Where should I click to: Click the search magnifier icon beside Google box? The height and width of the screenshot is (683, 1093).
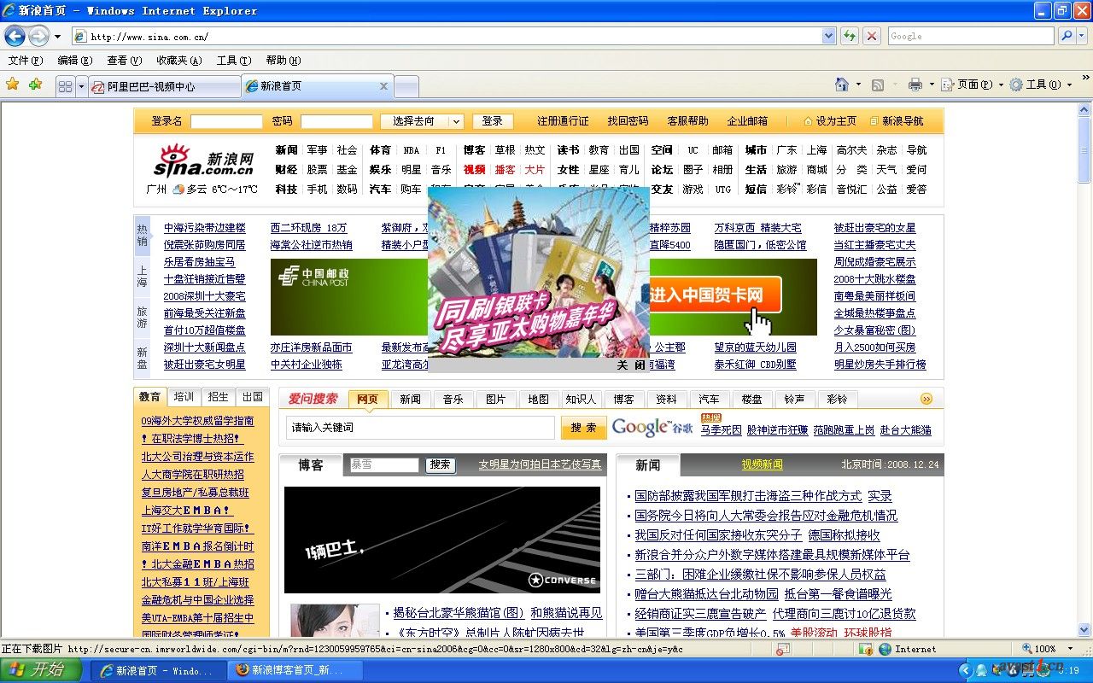(x=1066, y=36)
